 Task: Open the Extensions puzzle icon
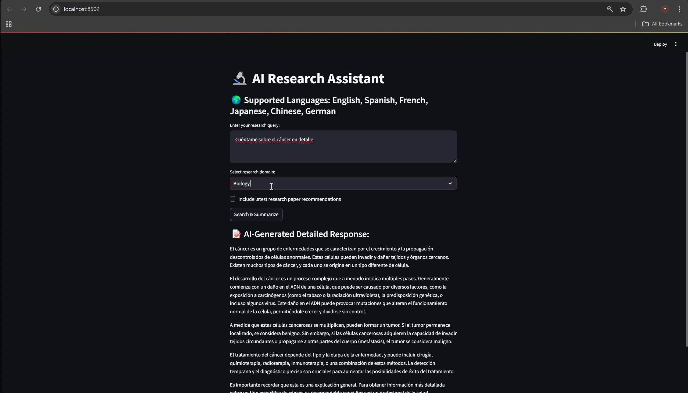(x=643, y=9)
